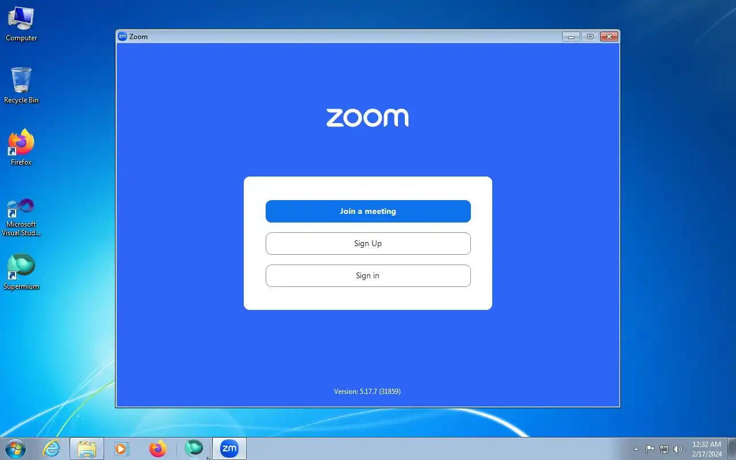Close the Zoom window
Image resolution: width=736 pixels, height=460 pixels.
click(609, 36)
